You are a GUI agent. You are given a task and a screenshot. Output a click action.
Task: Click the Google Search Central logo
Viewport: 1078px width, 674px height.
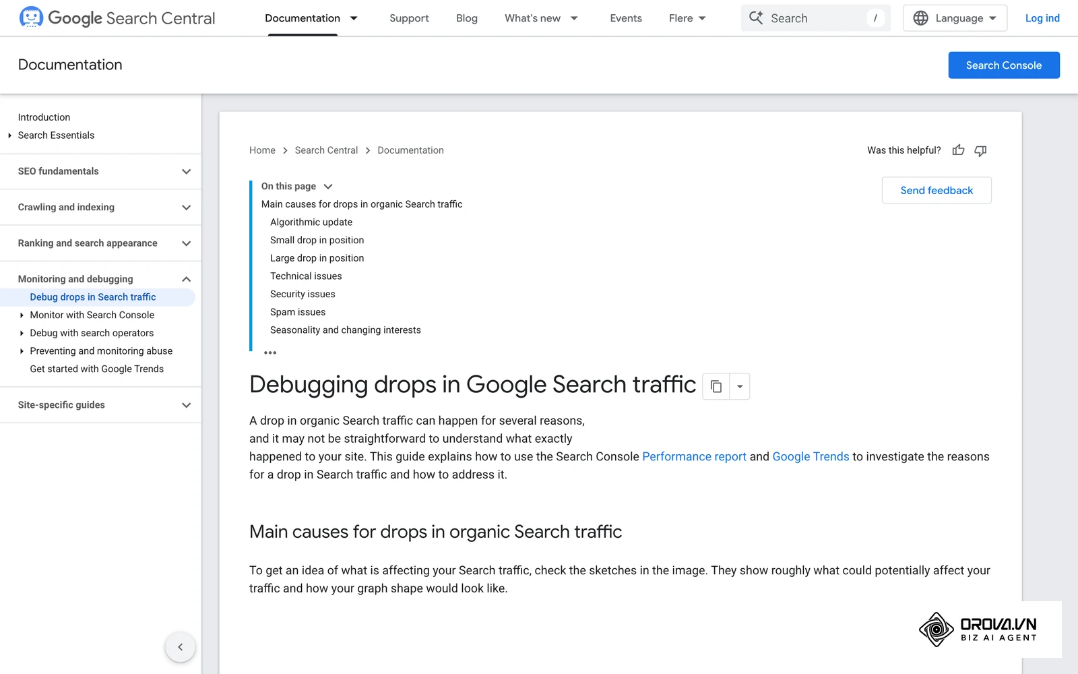[x=117, y=18]
